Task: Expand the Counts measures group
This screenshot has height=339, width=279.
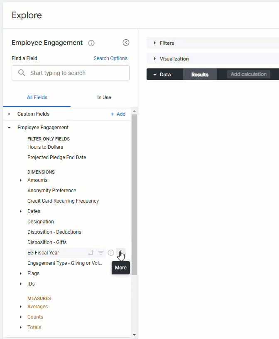Action: pos(21,317)
